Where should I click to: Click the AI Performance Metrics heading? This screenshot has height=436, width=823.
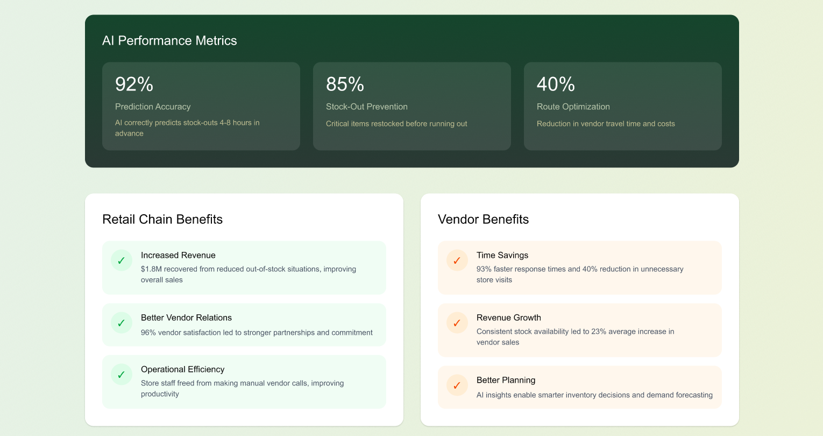[169, 41]
